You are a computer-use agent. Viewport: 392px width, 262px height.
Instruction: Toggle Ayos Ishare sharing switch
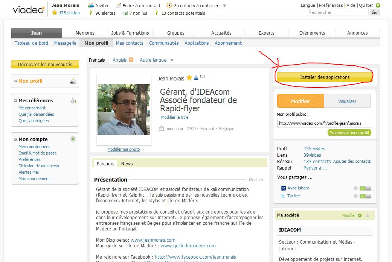click(x=365, y=188)
